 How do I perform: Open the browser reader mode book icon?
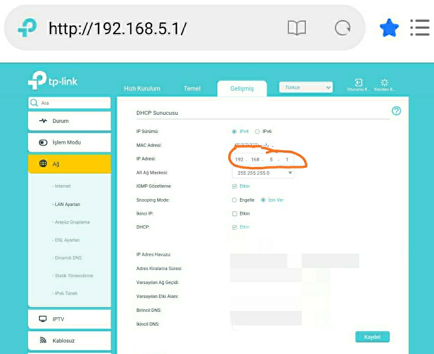tap(297, 28)
